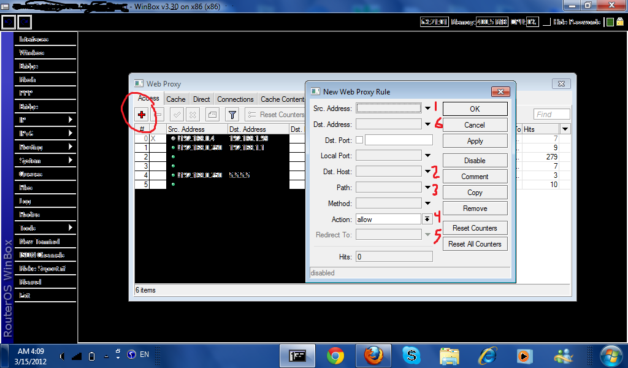The image size is (628, 368).
Task: Click the Redo arrow in WinBox toolbar
Action: tap(25, 22)
